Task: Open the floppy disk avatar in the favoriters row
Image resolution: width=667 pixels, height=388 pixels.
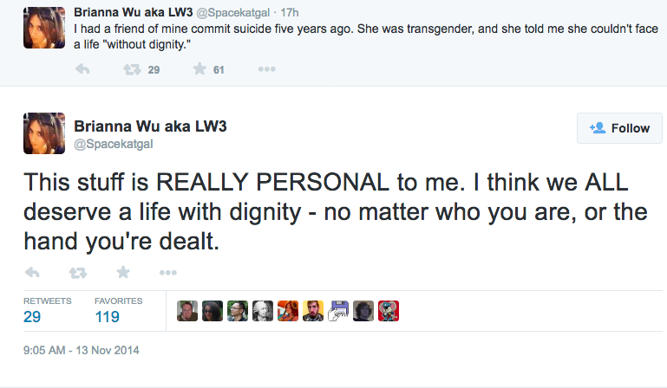Action: click(x=338, y=311)
